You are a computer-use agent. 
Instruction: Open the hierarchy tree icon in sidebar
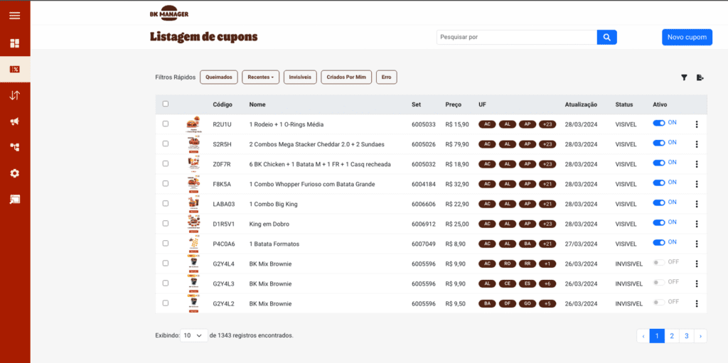coord(15,147)
